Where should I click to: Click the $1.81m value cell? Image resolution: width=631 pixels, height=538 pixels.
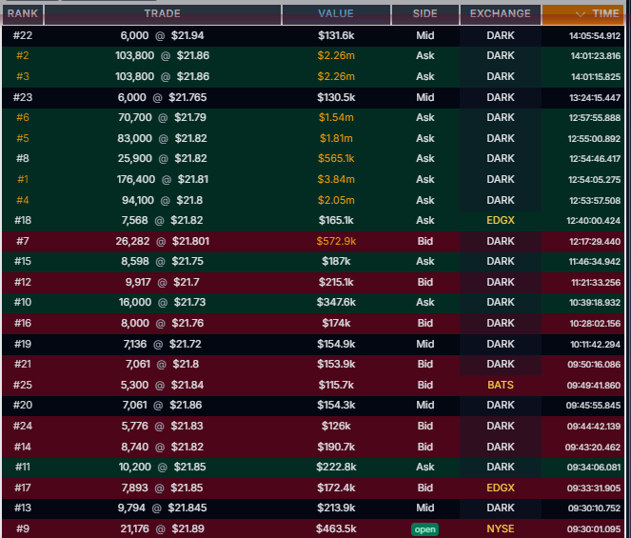point(336,138)
